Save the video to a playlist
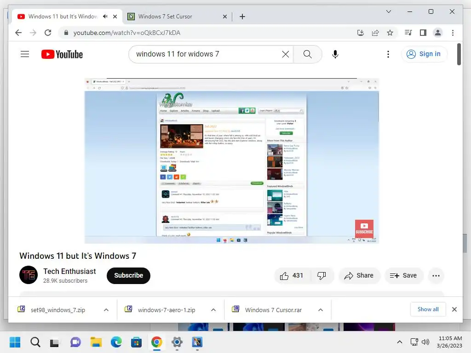This screenshot has height=353, width=471. coord(404,276)
